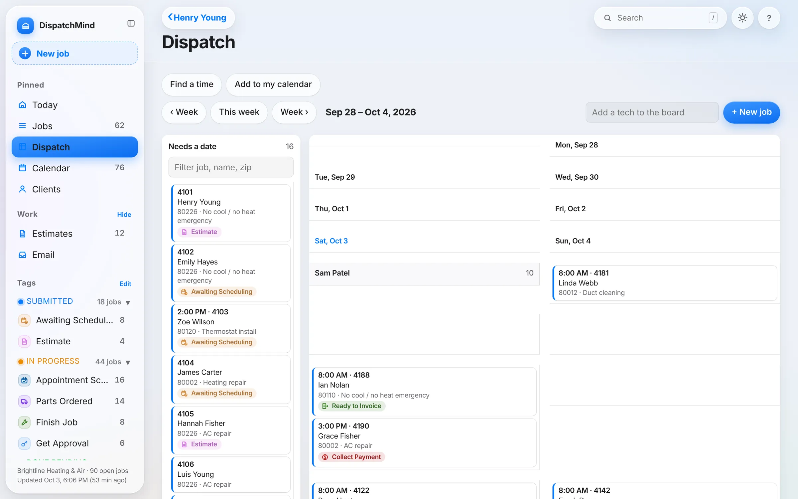The width and height of the screenshot is (798, 499).
Task: Go to the previous week
Action: click(x=184, y=112)
